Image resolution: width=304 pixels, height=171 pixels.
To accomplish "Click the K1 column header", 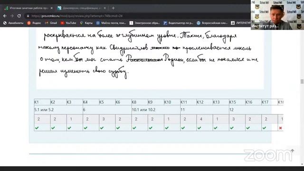I will pos(42,102).
